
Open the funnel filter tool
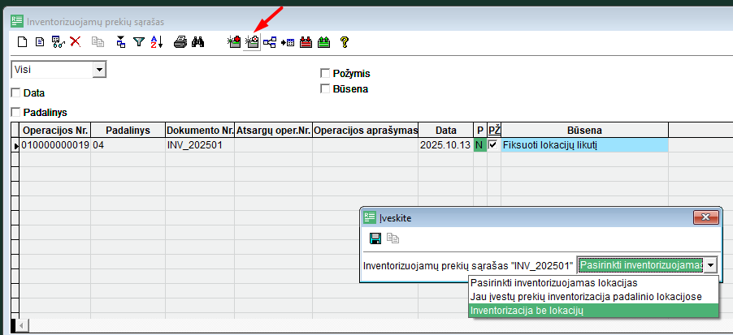tap(139, 41)
